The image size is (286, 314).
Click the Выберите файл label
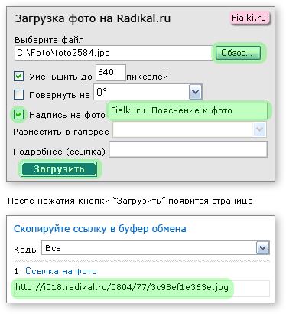49,40
